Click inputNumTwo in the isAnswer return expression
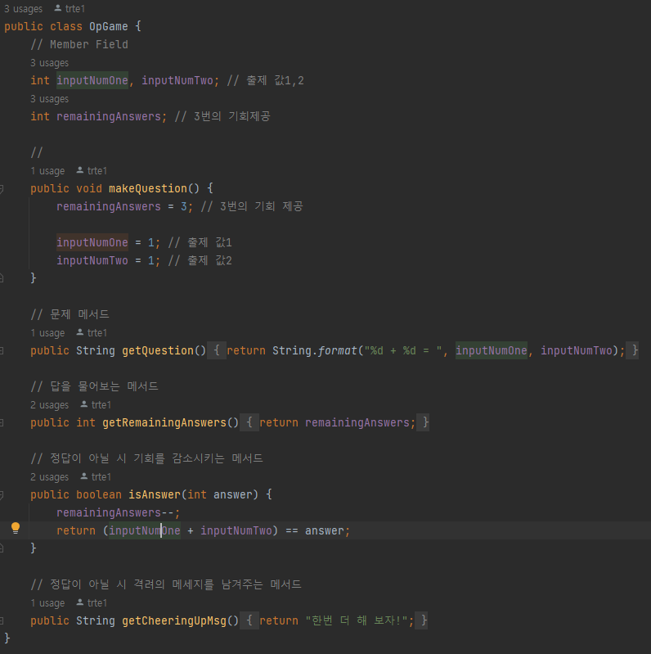 click(x=236, y=530)
